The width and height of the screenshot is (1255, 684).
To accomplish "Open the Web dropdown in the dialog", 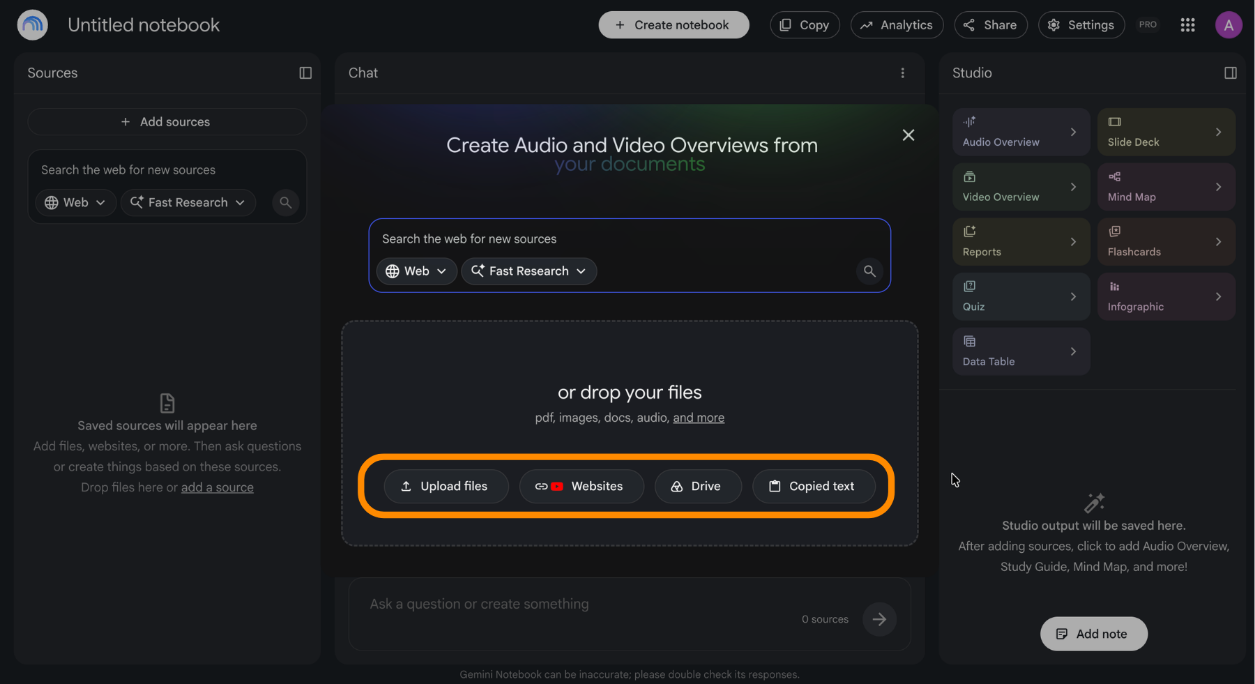I will pos(416,271).
